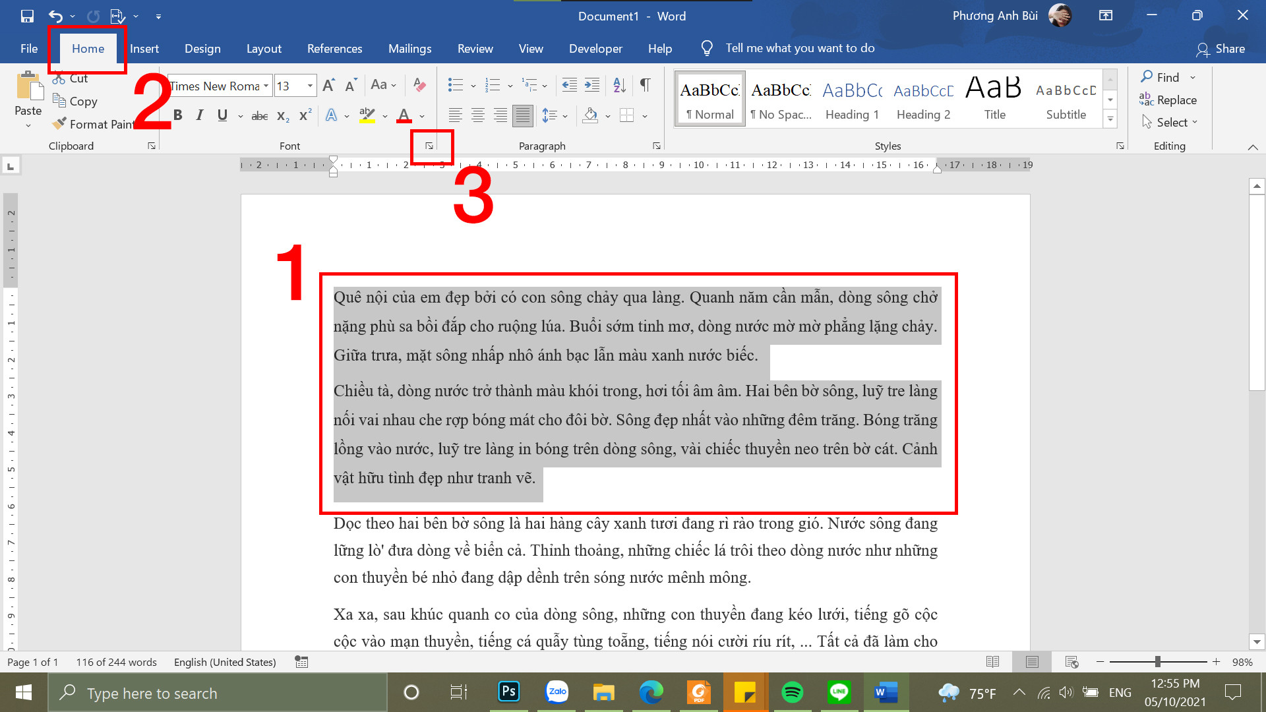This screenshot has height=712, width=1266.
Task: Apply subscript formatting
Action: pyautogui.click(x=282, y=116)
